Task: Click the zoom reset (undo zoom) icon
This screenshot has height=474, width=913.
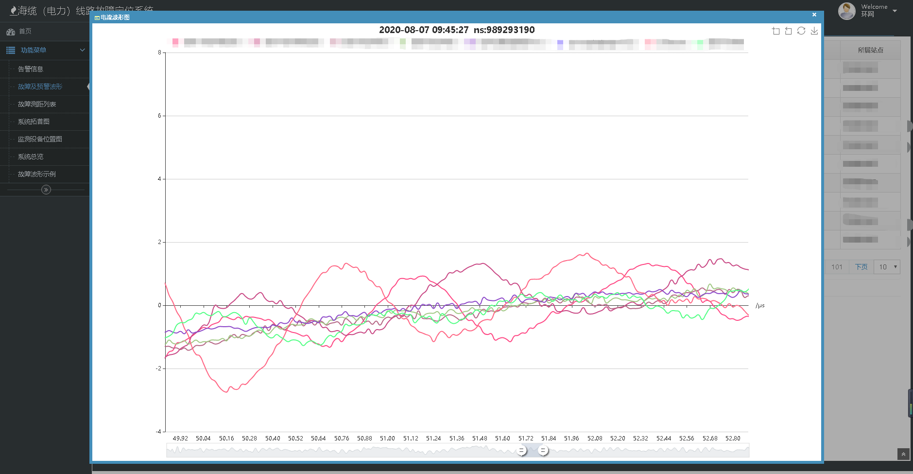Action: coord(788,31)
